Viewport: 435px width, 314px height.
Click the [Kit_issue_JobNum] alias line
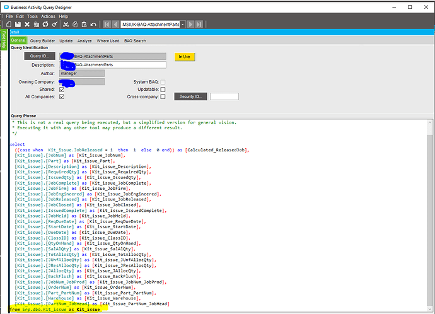(100, 155)
